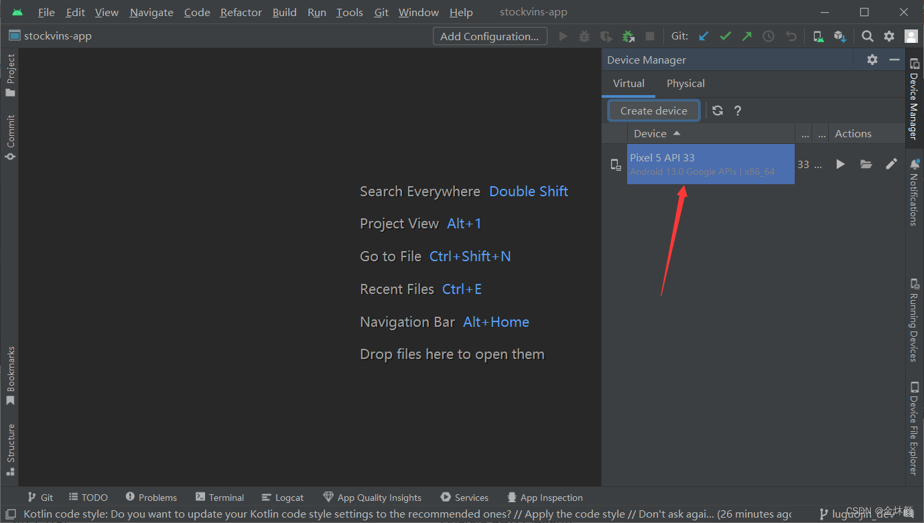This screenshot has height=523, width=924.
Task: Open Commit tool window on left sidebar
Action: pos(10,137)
